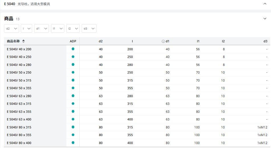271x148 pixels.
Task: Click l1 value 56 for 40 x 250
Action: 198,57
